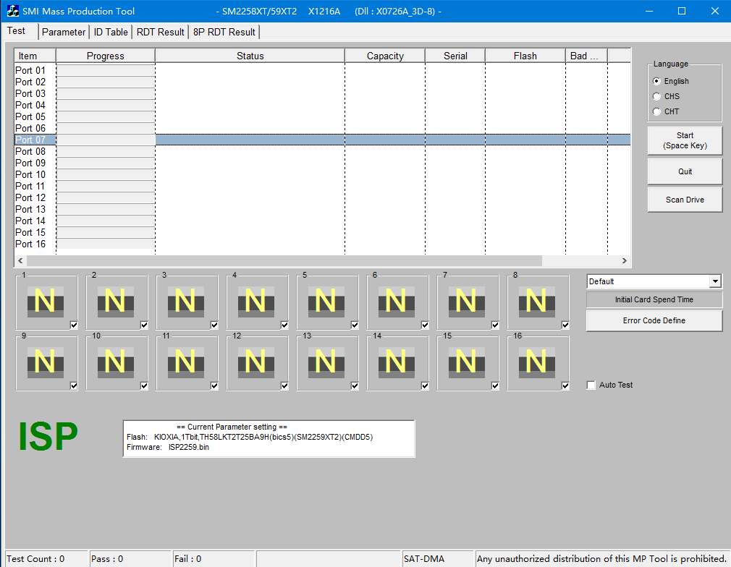The image size is (731, 567).
Task: Click the port 7 N status icon
Action: pyautogui.click(x=466, y=301)
